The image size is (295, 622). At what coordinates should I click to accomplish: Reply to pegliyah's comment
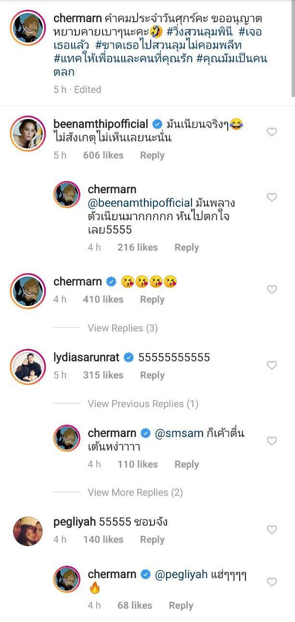click(x=152, y=540)
